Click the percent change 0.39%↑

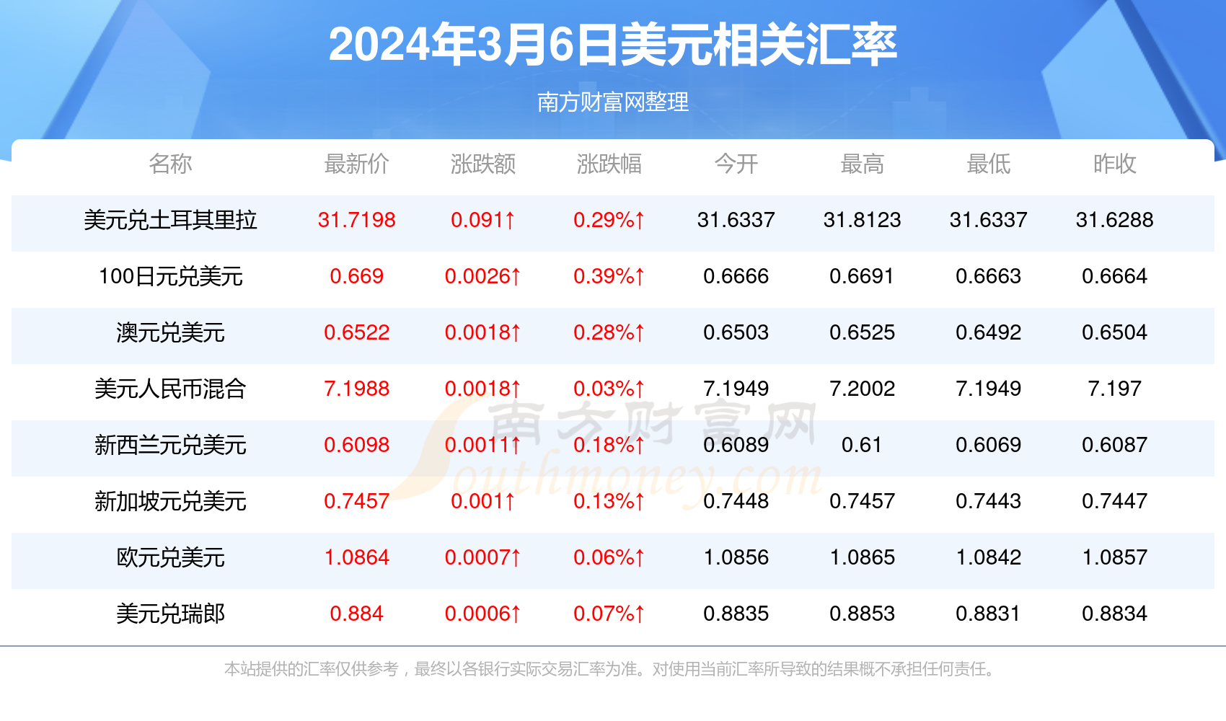[x=609, y=276]
